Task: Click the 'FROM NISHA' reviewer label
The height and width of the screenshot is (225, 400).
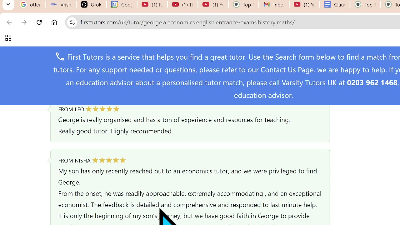Action: click(x=74, y=161)
